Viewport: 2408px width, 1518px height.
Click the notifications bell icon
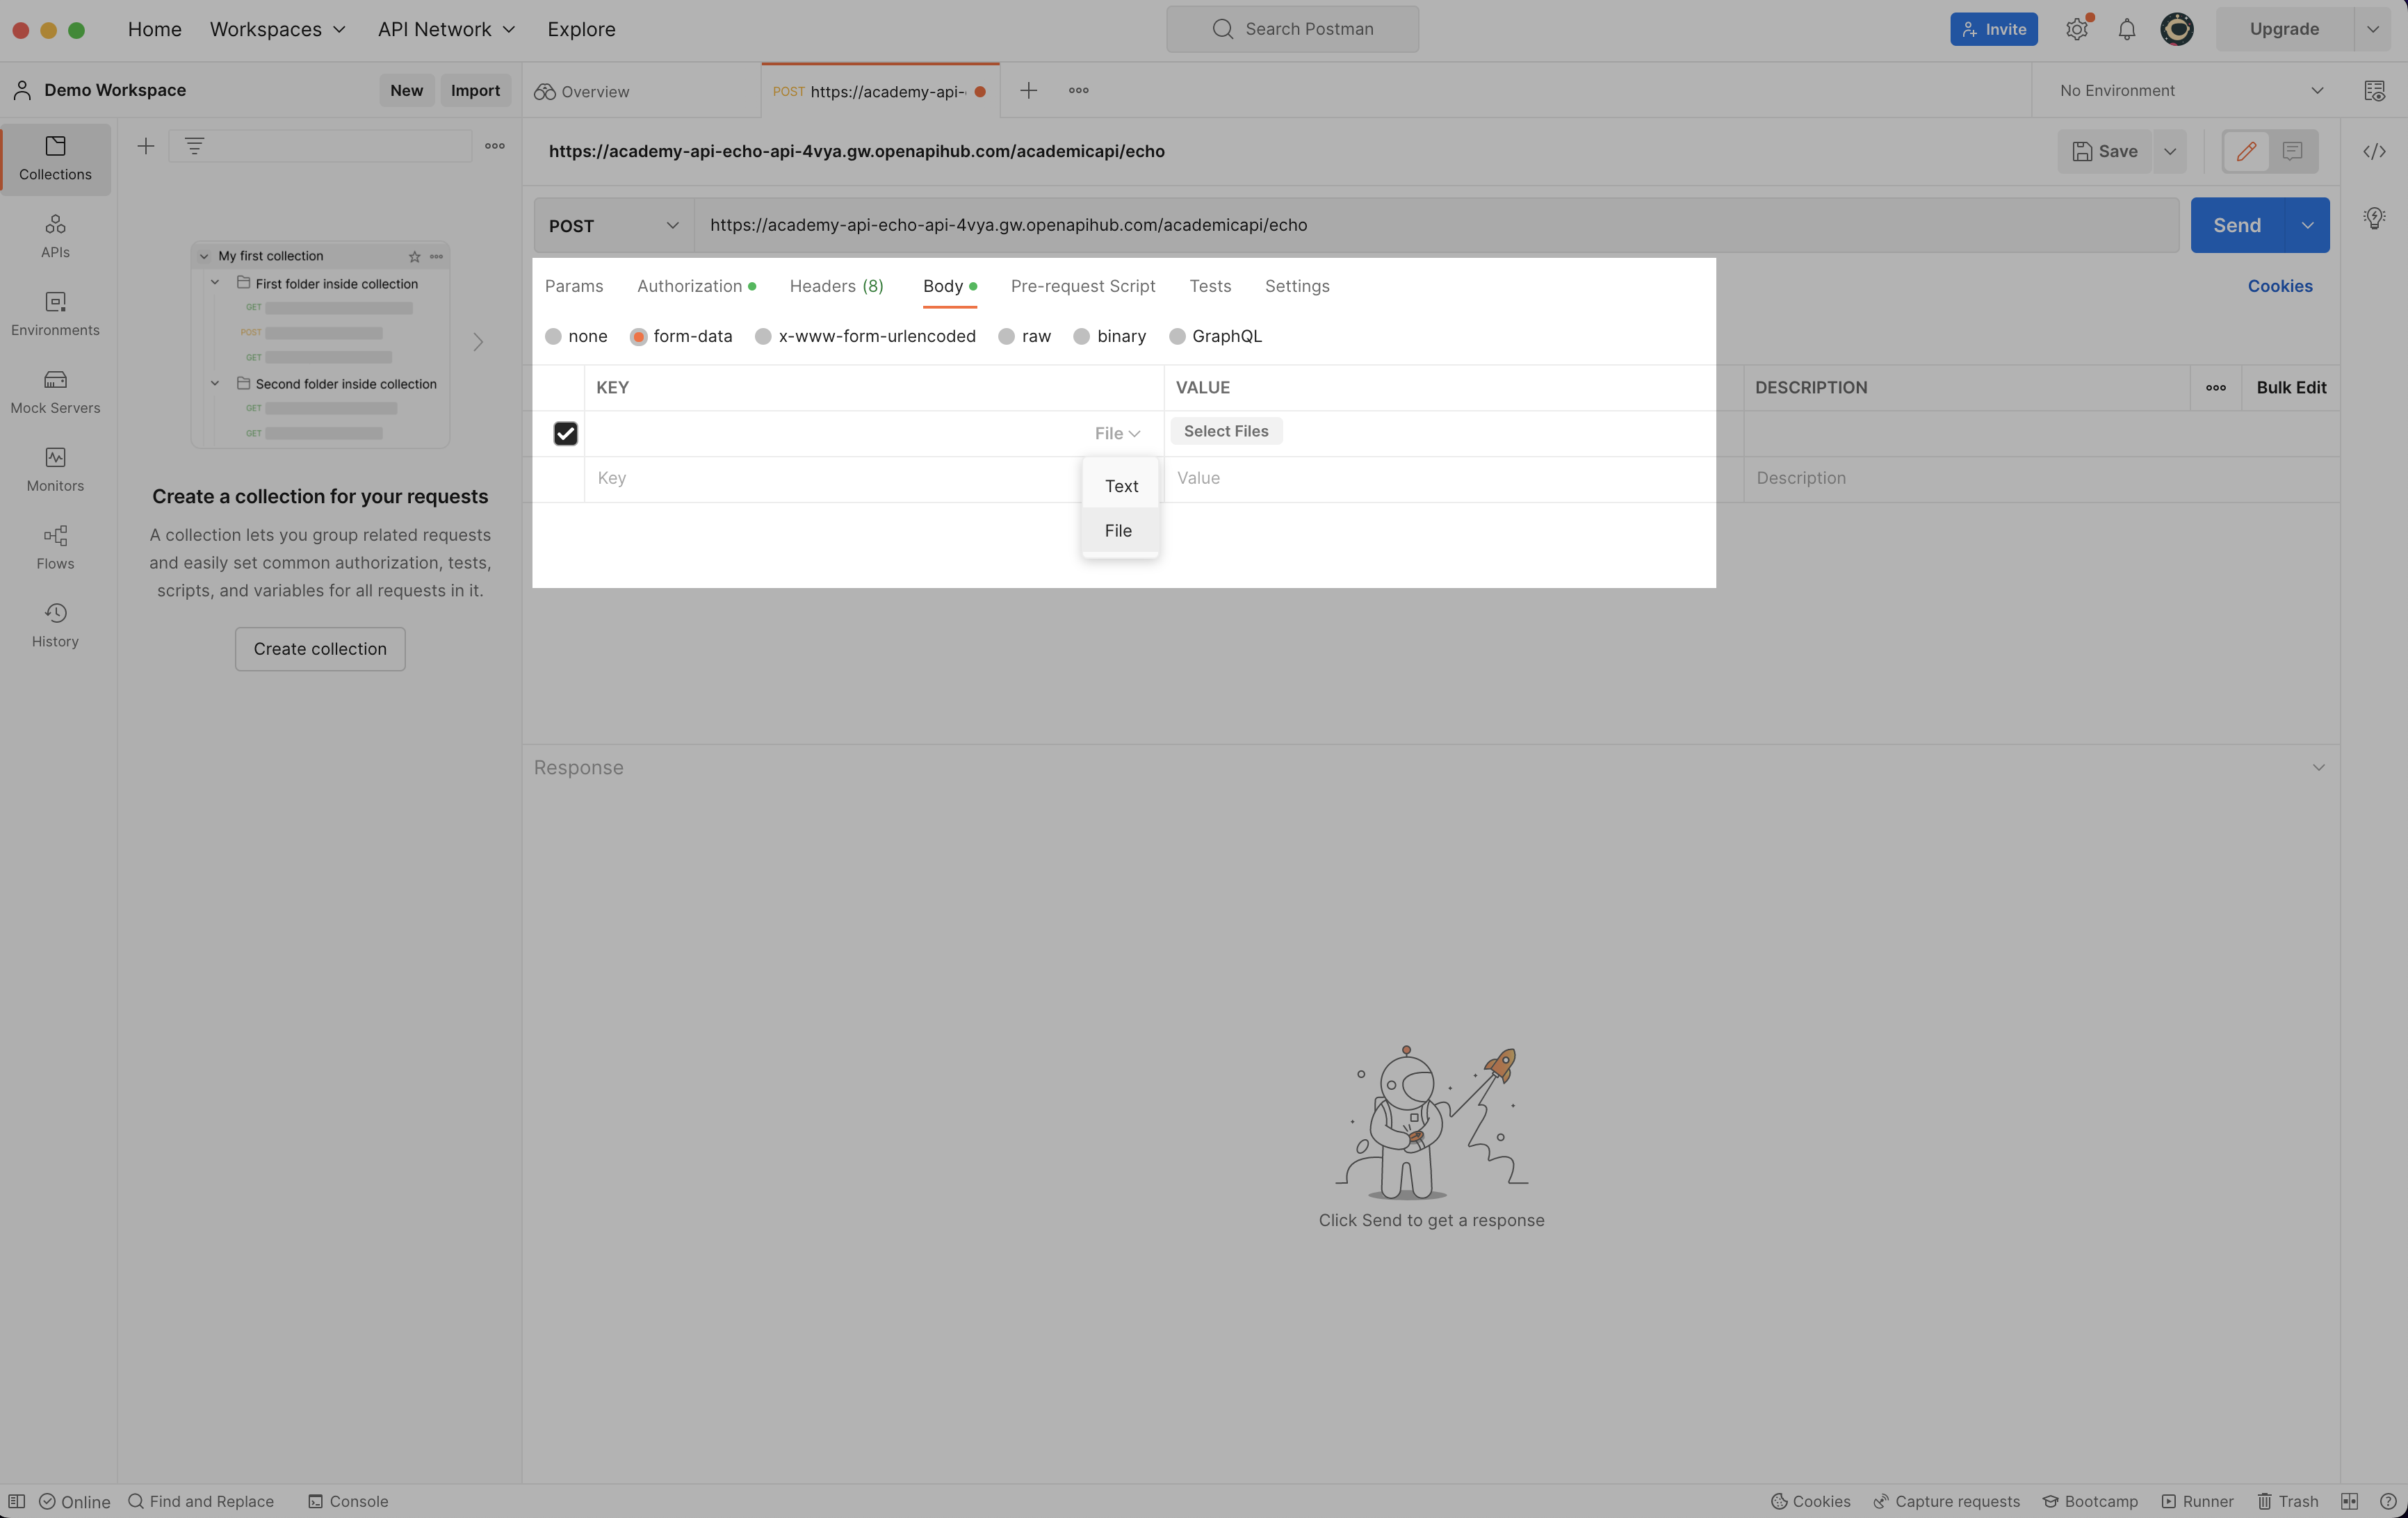pyautogui.click(x=2127, y=29)
